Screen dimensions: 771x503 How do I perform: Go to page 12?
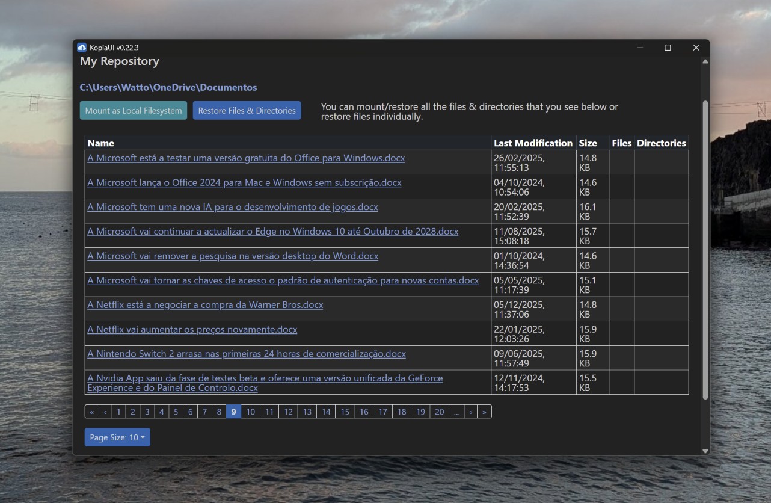(289, 412)
